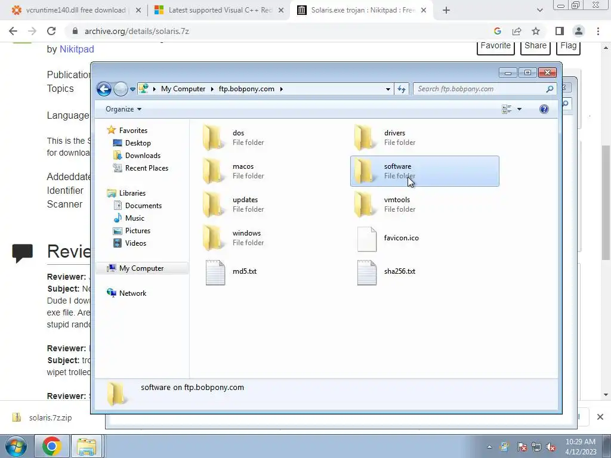611x458 pixels.
Task: Click the page vertical scrollbar
Action: point(606,202)
